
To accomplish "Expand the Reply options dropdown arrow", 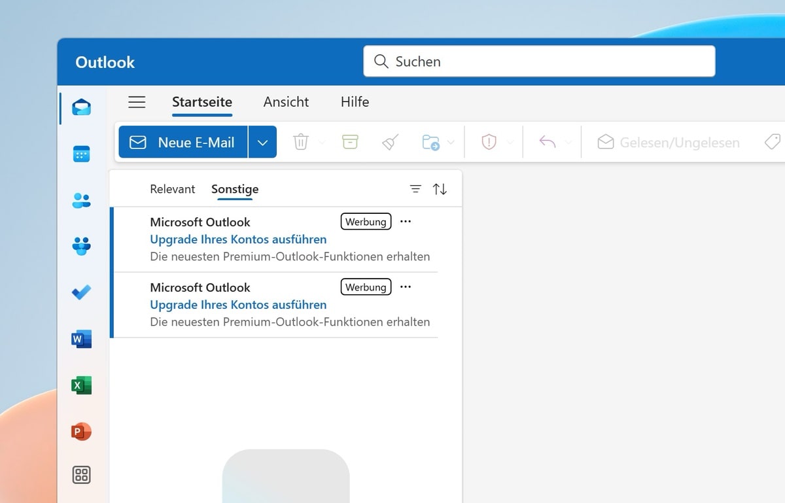I will 568,142.
